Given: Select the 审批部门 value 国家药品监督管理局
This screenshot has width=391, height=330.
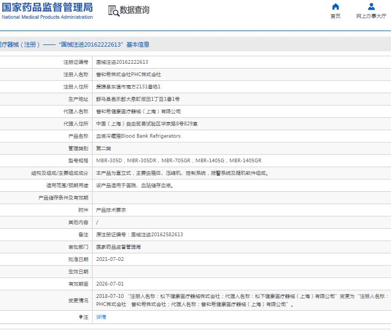Looking at the screenshot, I should 118,247.
